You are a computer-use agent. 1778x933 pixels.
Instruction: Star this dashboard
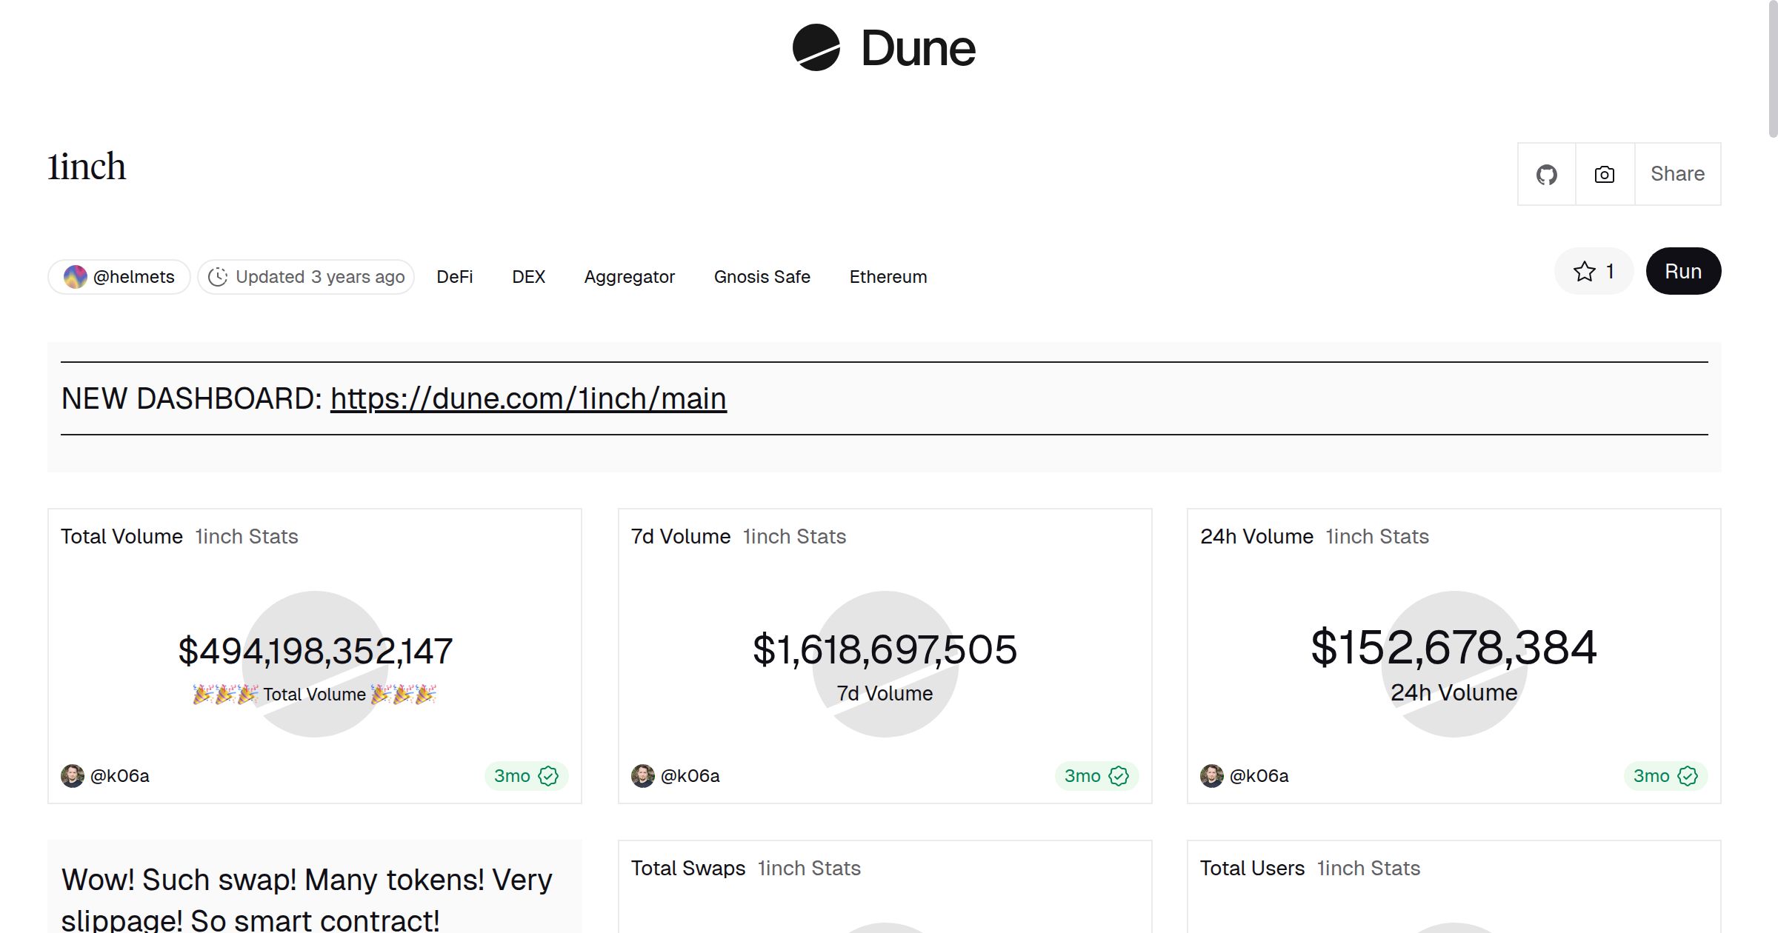pos(1594,272)
